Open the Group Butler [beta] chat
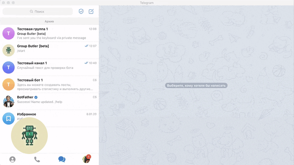 49,50
